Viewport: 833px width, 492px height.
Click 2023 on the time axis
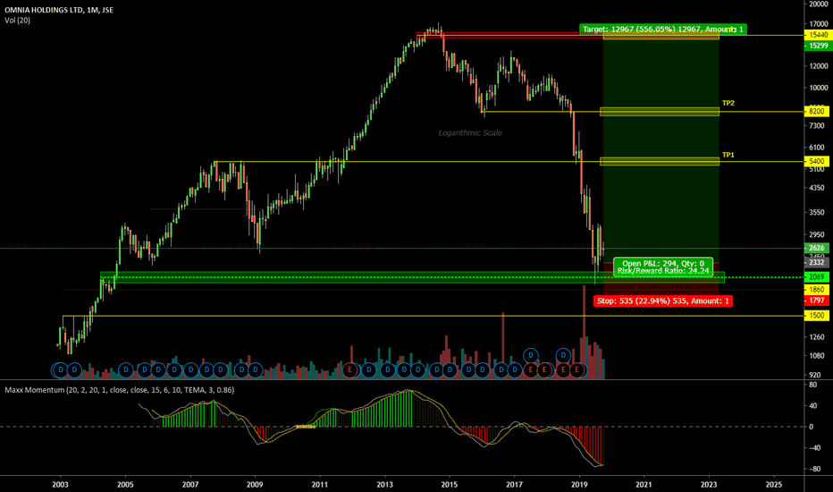point(709,485)
